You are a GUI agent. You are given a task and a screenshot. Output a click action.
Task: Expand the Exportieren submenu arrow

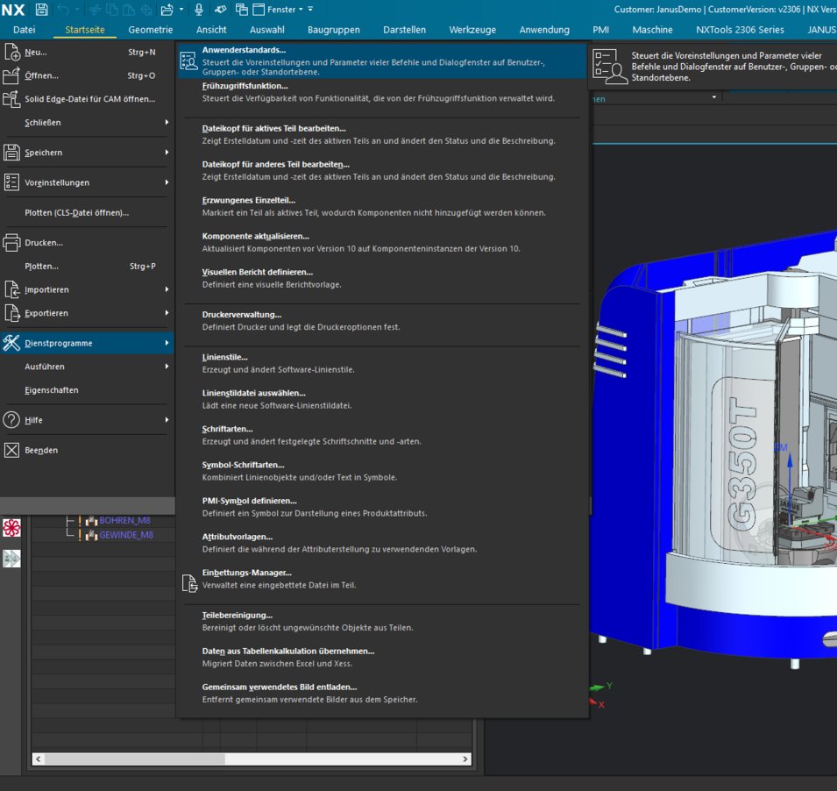(x=167, y=312)
